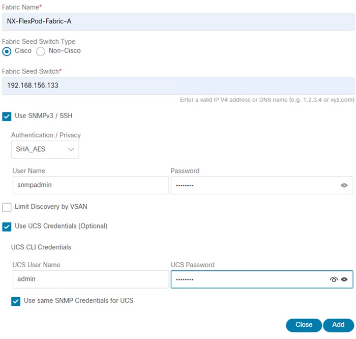Viewport: 356px width, 339px height.
Task: Toggle Use same SNMP Credentials for UCS
Action: tap(16, 301)
